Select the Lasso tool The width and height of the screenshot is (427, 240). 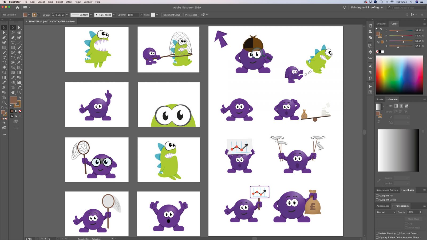[x=19, y=33]
